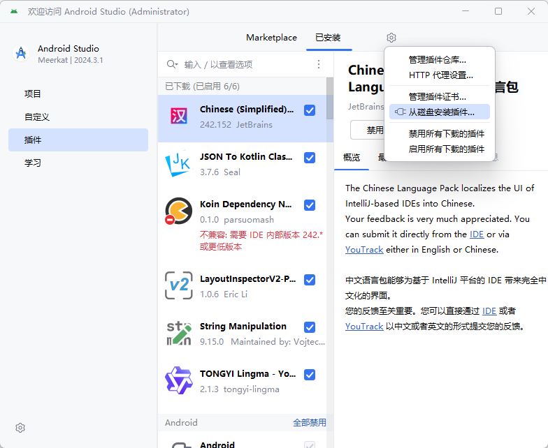The width and height of the screenshot is (548, 448).
Task: Open the three-dot search options menu
Action: click(x=319, y=64)
